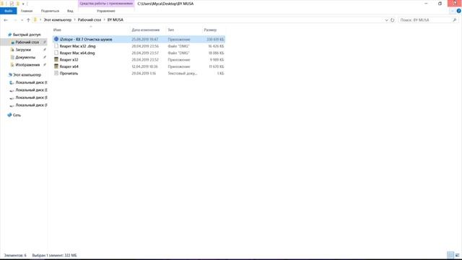Switch to the details view icon
Viewport: 462px width, 260px height.
coord(450,255)
